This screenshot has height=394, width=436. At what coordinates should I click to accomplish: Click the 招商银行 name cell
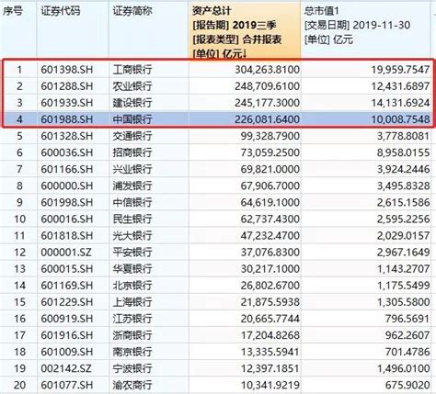132,152
